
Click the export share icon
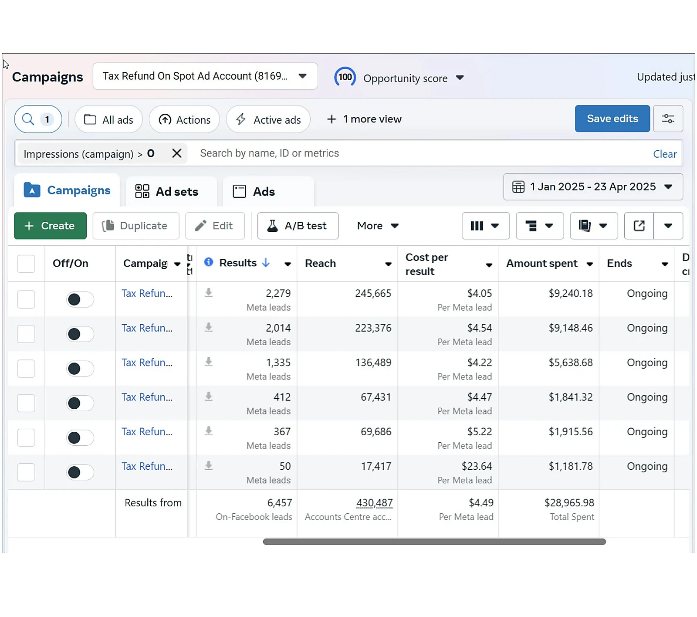639,226
